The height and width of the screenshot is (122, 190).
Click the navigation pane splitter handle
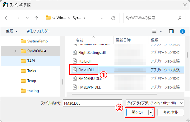63,82
